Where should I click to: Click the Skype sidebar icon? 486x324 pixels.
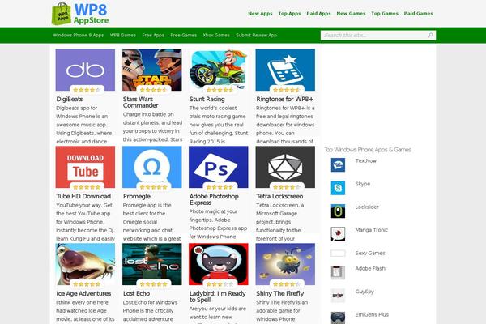pos(338,188)
